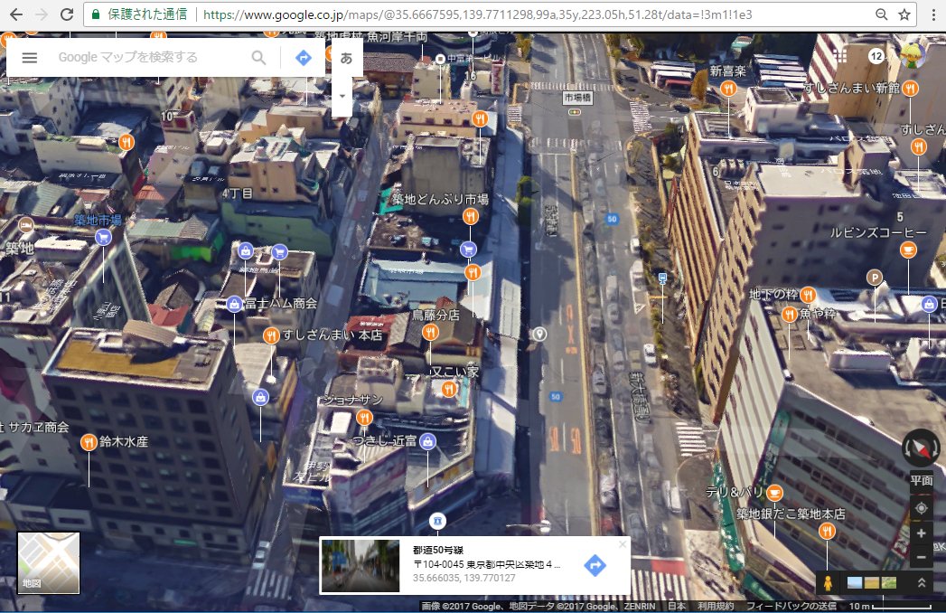The width and height of the screenshot is (946, 613).
Task: Close the 都道50号線 info card
Action: click(x=623, y=544)
